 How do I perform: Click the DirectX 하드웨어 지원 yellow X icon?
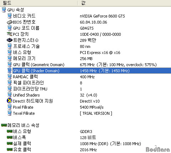[10, 101]
